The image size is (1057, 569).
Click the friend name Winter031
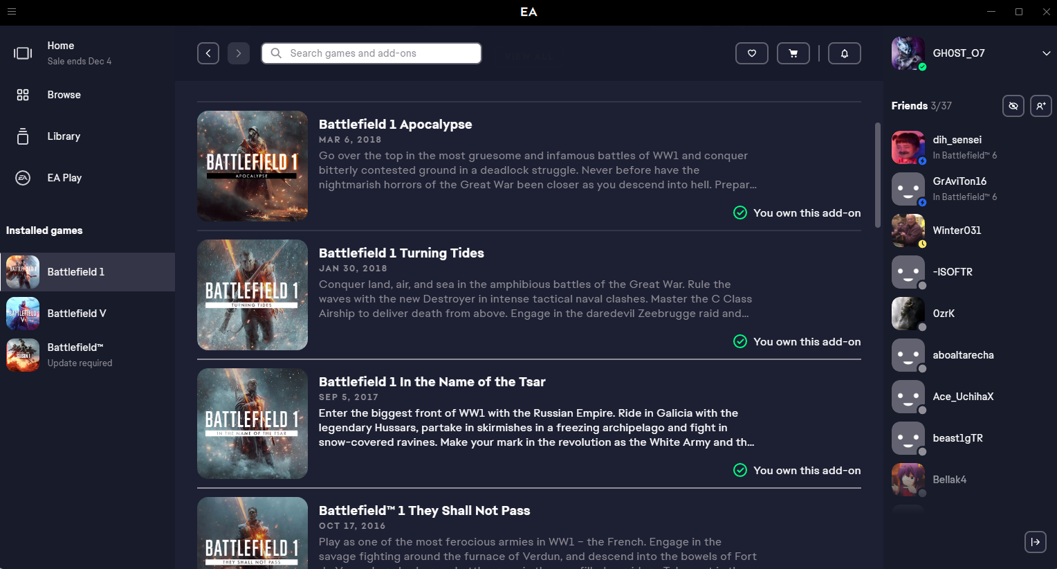click(x=957, y=231)
